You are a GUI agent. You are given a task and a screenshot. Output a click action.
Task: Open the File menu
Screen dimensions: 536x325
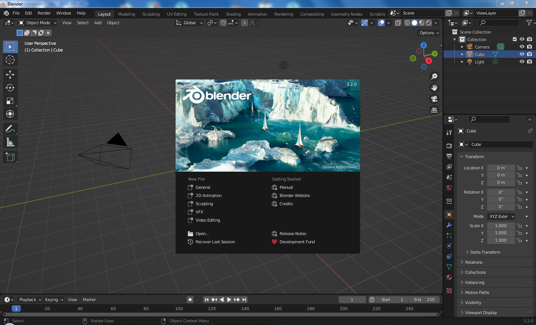tap(16, 13)
